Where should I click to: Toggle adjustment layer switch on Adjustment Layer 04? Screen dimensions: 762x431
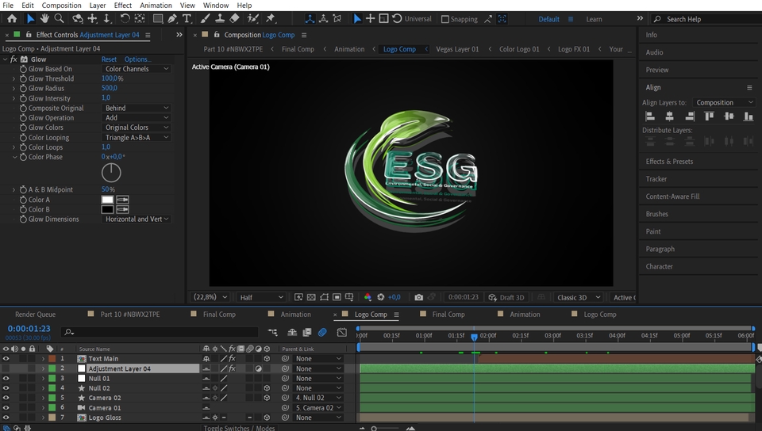[258, 368]
